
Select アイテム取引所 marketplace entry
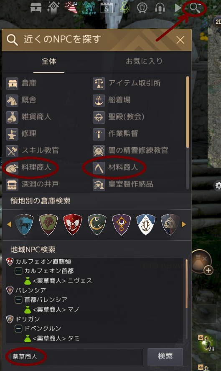coord(127,83)
